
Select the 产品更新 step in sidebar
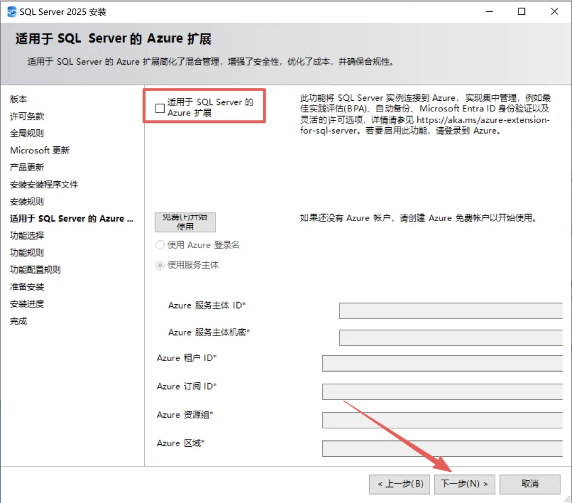coord(26,167)
